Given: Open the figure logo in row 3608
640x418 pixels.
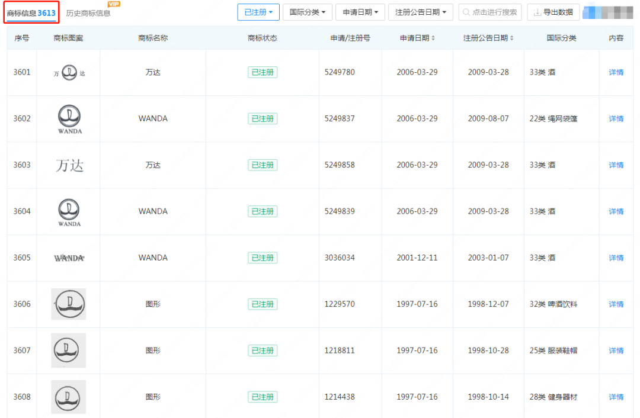Looking at the screenshot, I should coord(69,397).
